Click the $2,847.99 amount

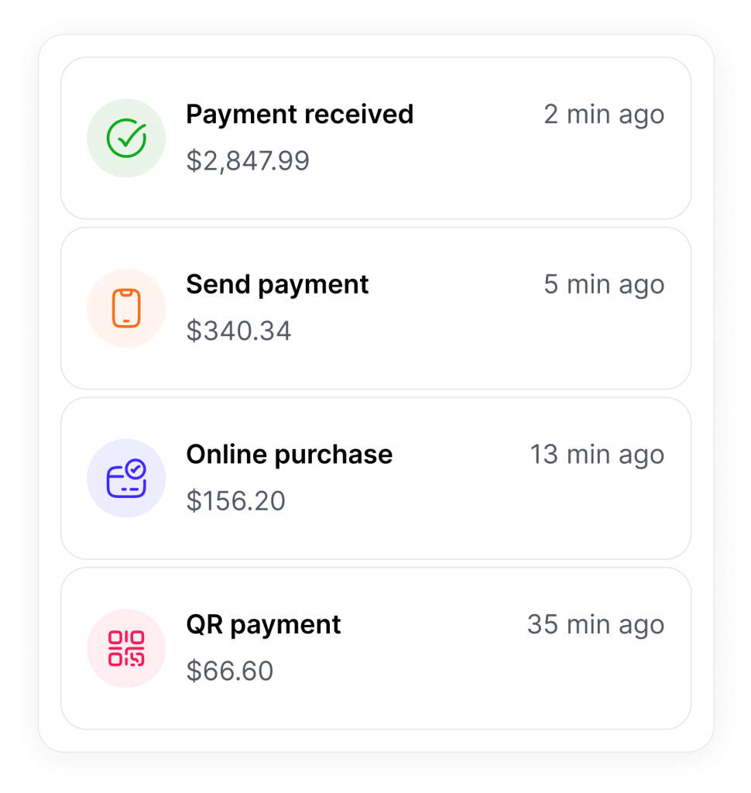(x=248, y=161)
